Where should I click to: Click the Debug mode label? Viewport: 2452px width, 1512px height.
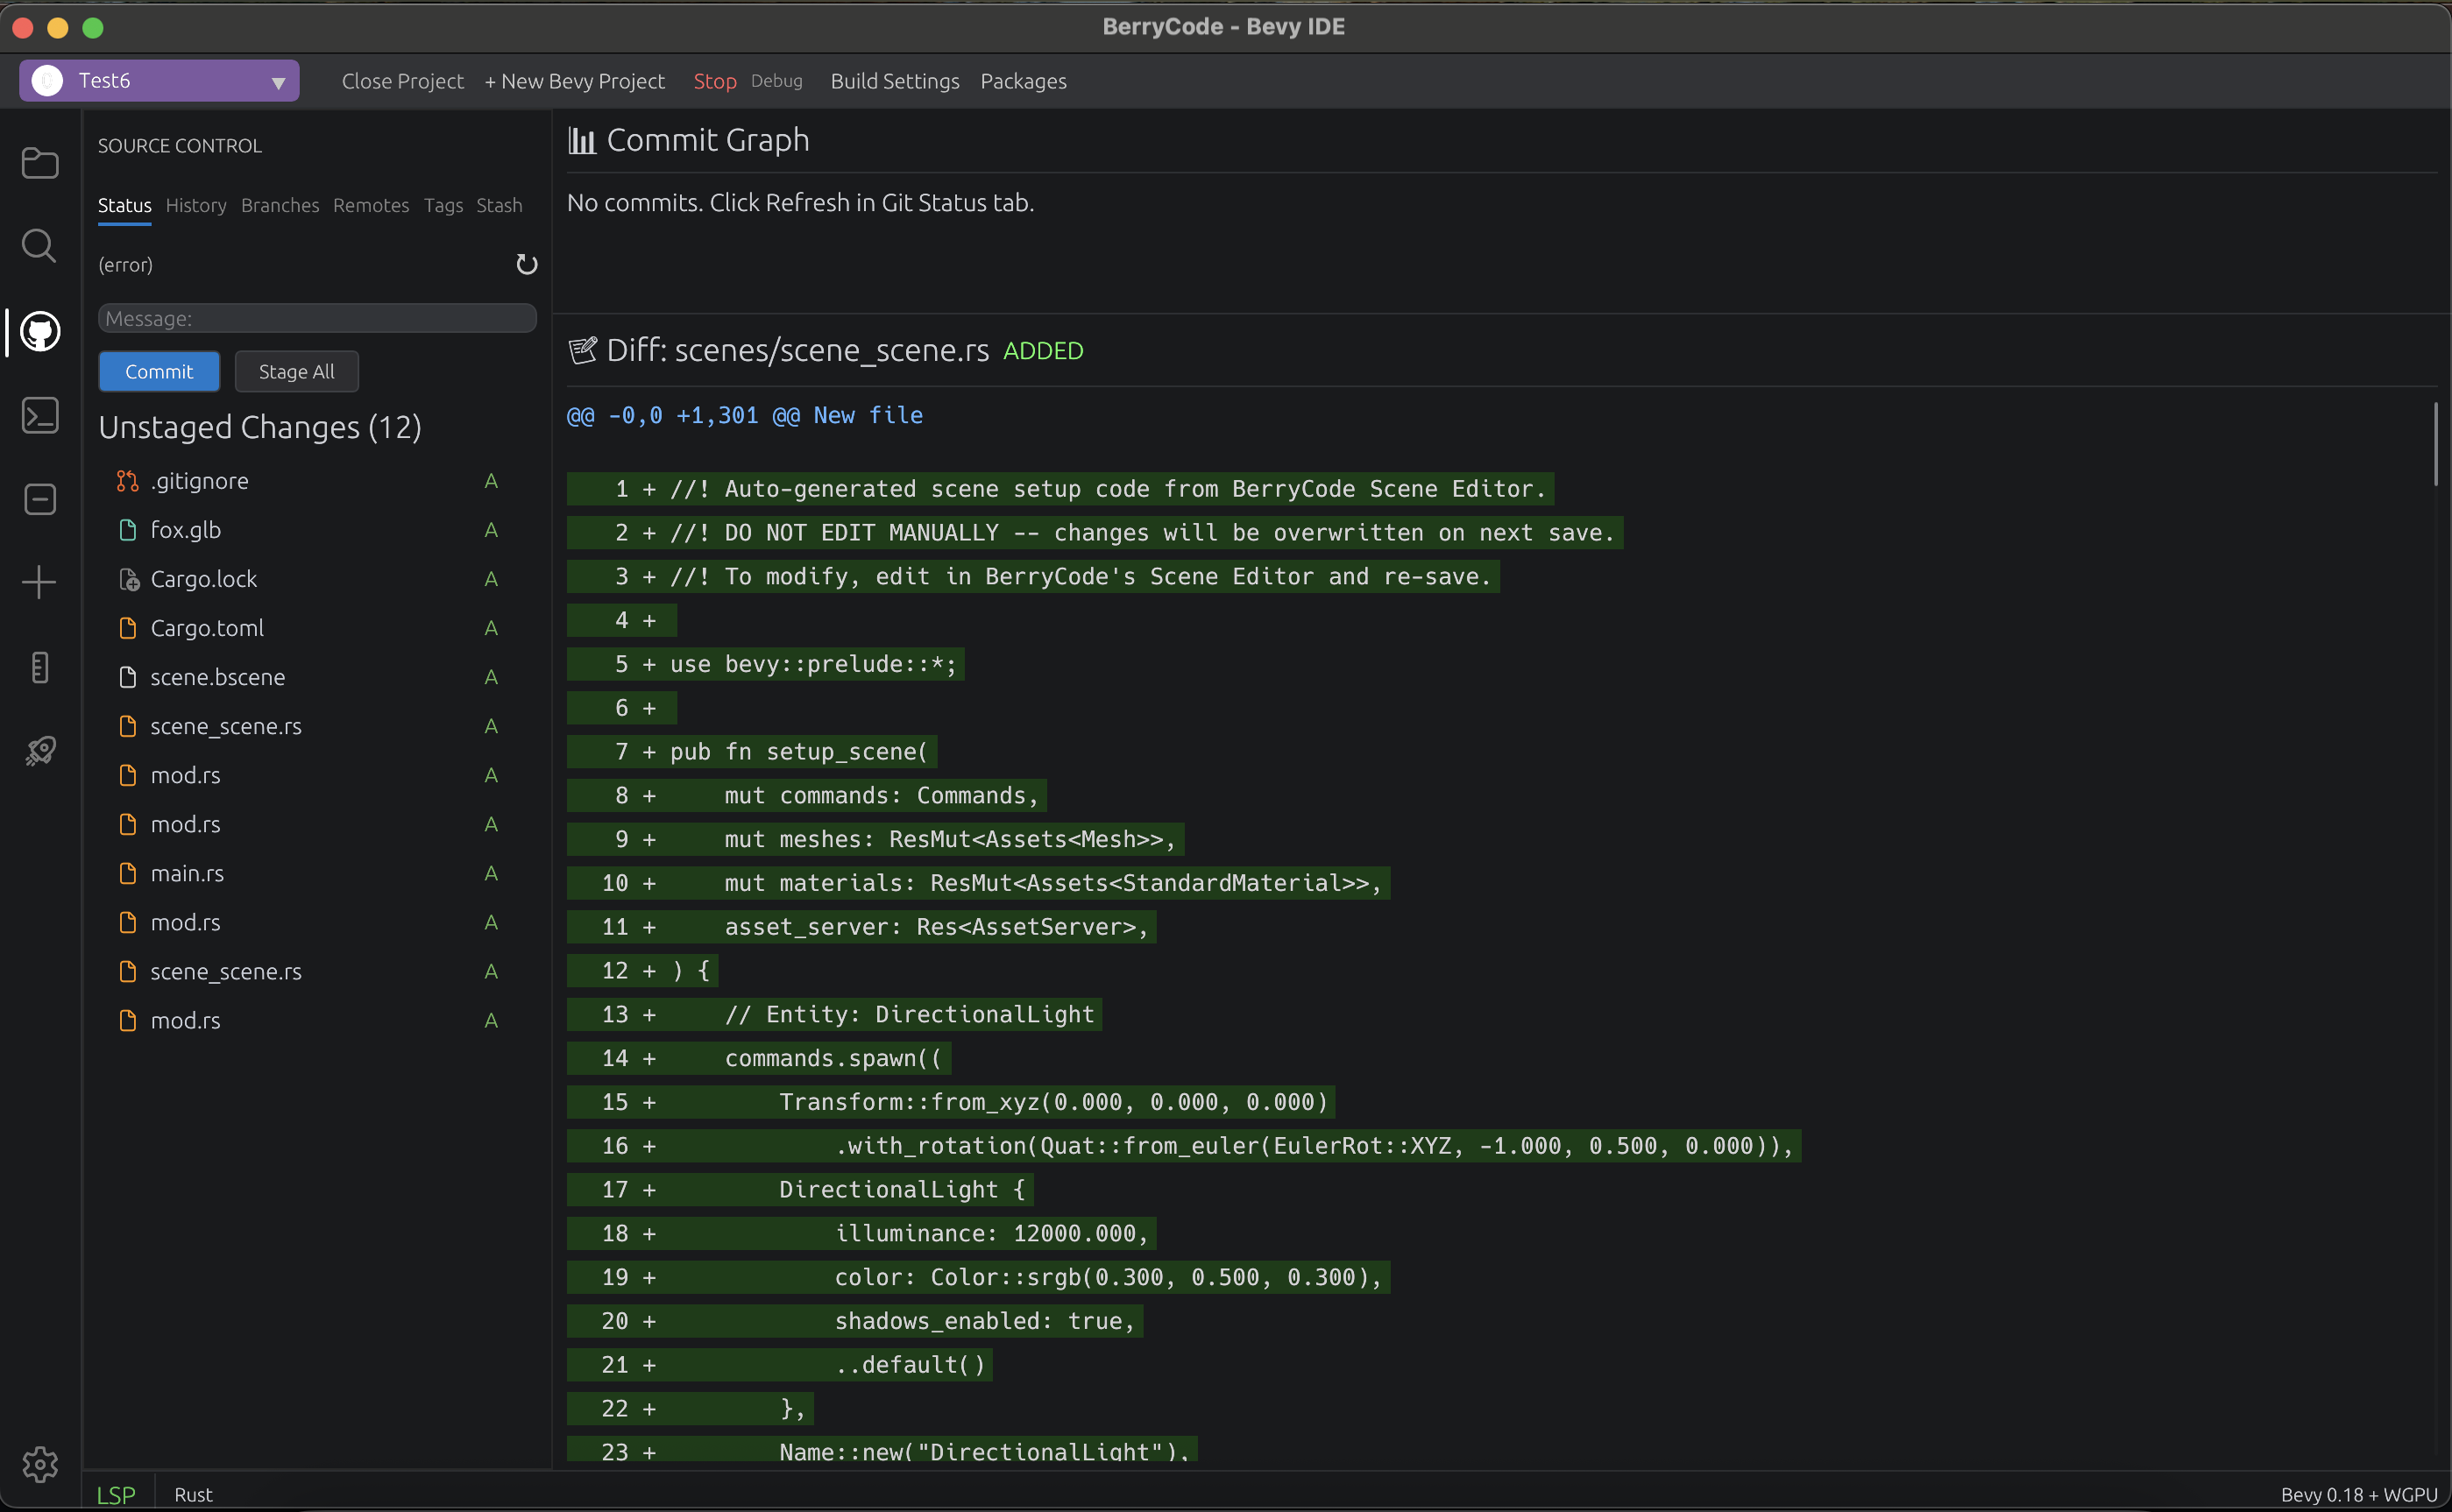(776, 81)
